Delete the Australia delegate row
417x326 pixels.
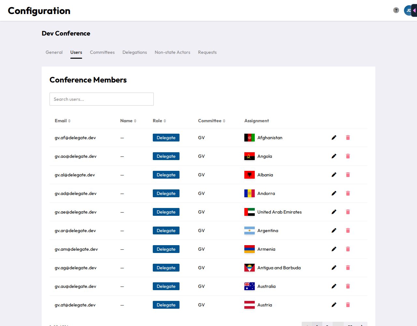(x=348, y=286)
